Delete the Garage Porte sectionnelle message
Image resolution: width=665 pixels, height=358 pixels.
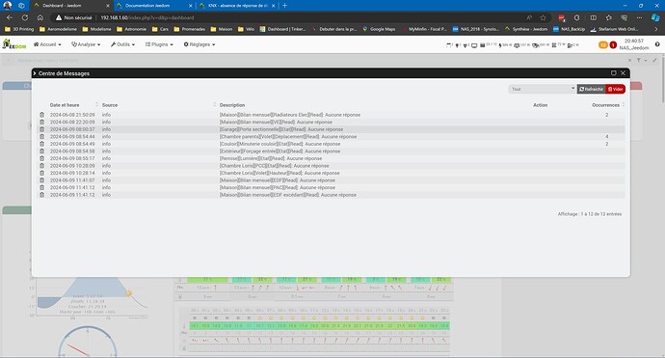[x=42, y=129]
